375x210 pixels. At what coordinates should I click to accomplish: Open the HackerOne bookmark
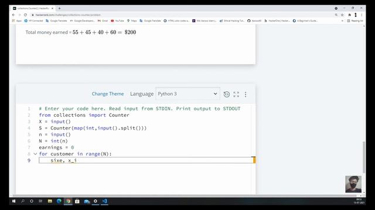click(277, 21)
